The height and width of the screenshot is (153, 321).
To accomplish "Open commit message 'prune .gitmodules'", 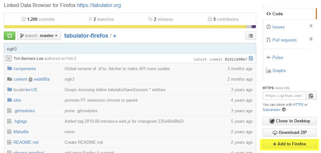I will coord(81,111).
